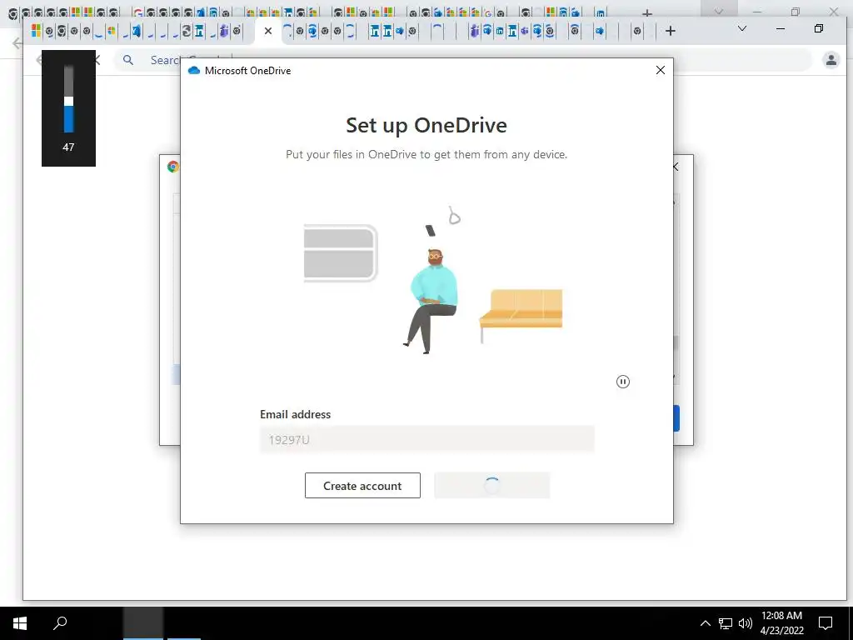Image resolution: width=853 pixels, height=640 pixels.
Task: Close the active browser tab
Action: [267, 31]
